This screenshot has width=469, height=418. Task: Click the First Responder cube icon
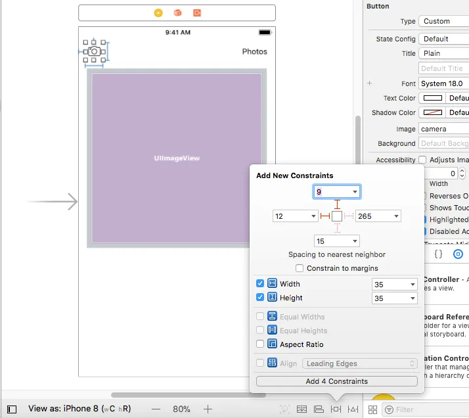[177, 13]
